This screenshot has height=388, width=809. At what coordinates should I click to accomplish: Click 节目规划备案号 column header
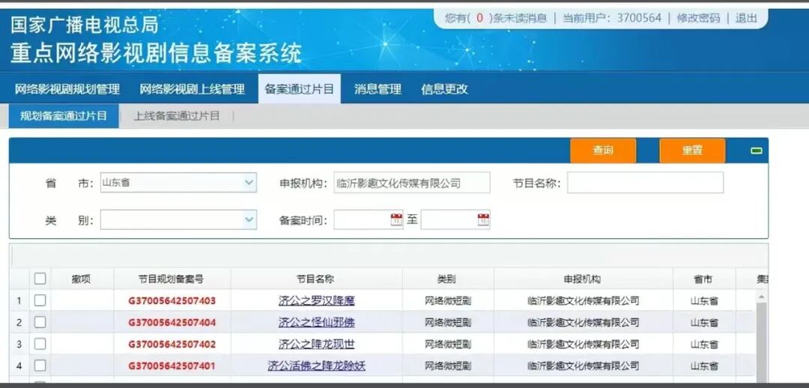172,279
